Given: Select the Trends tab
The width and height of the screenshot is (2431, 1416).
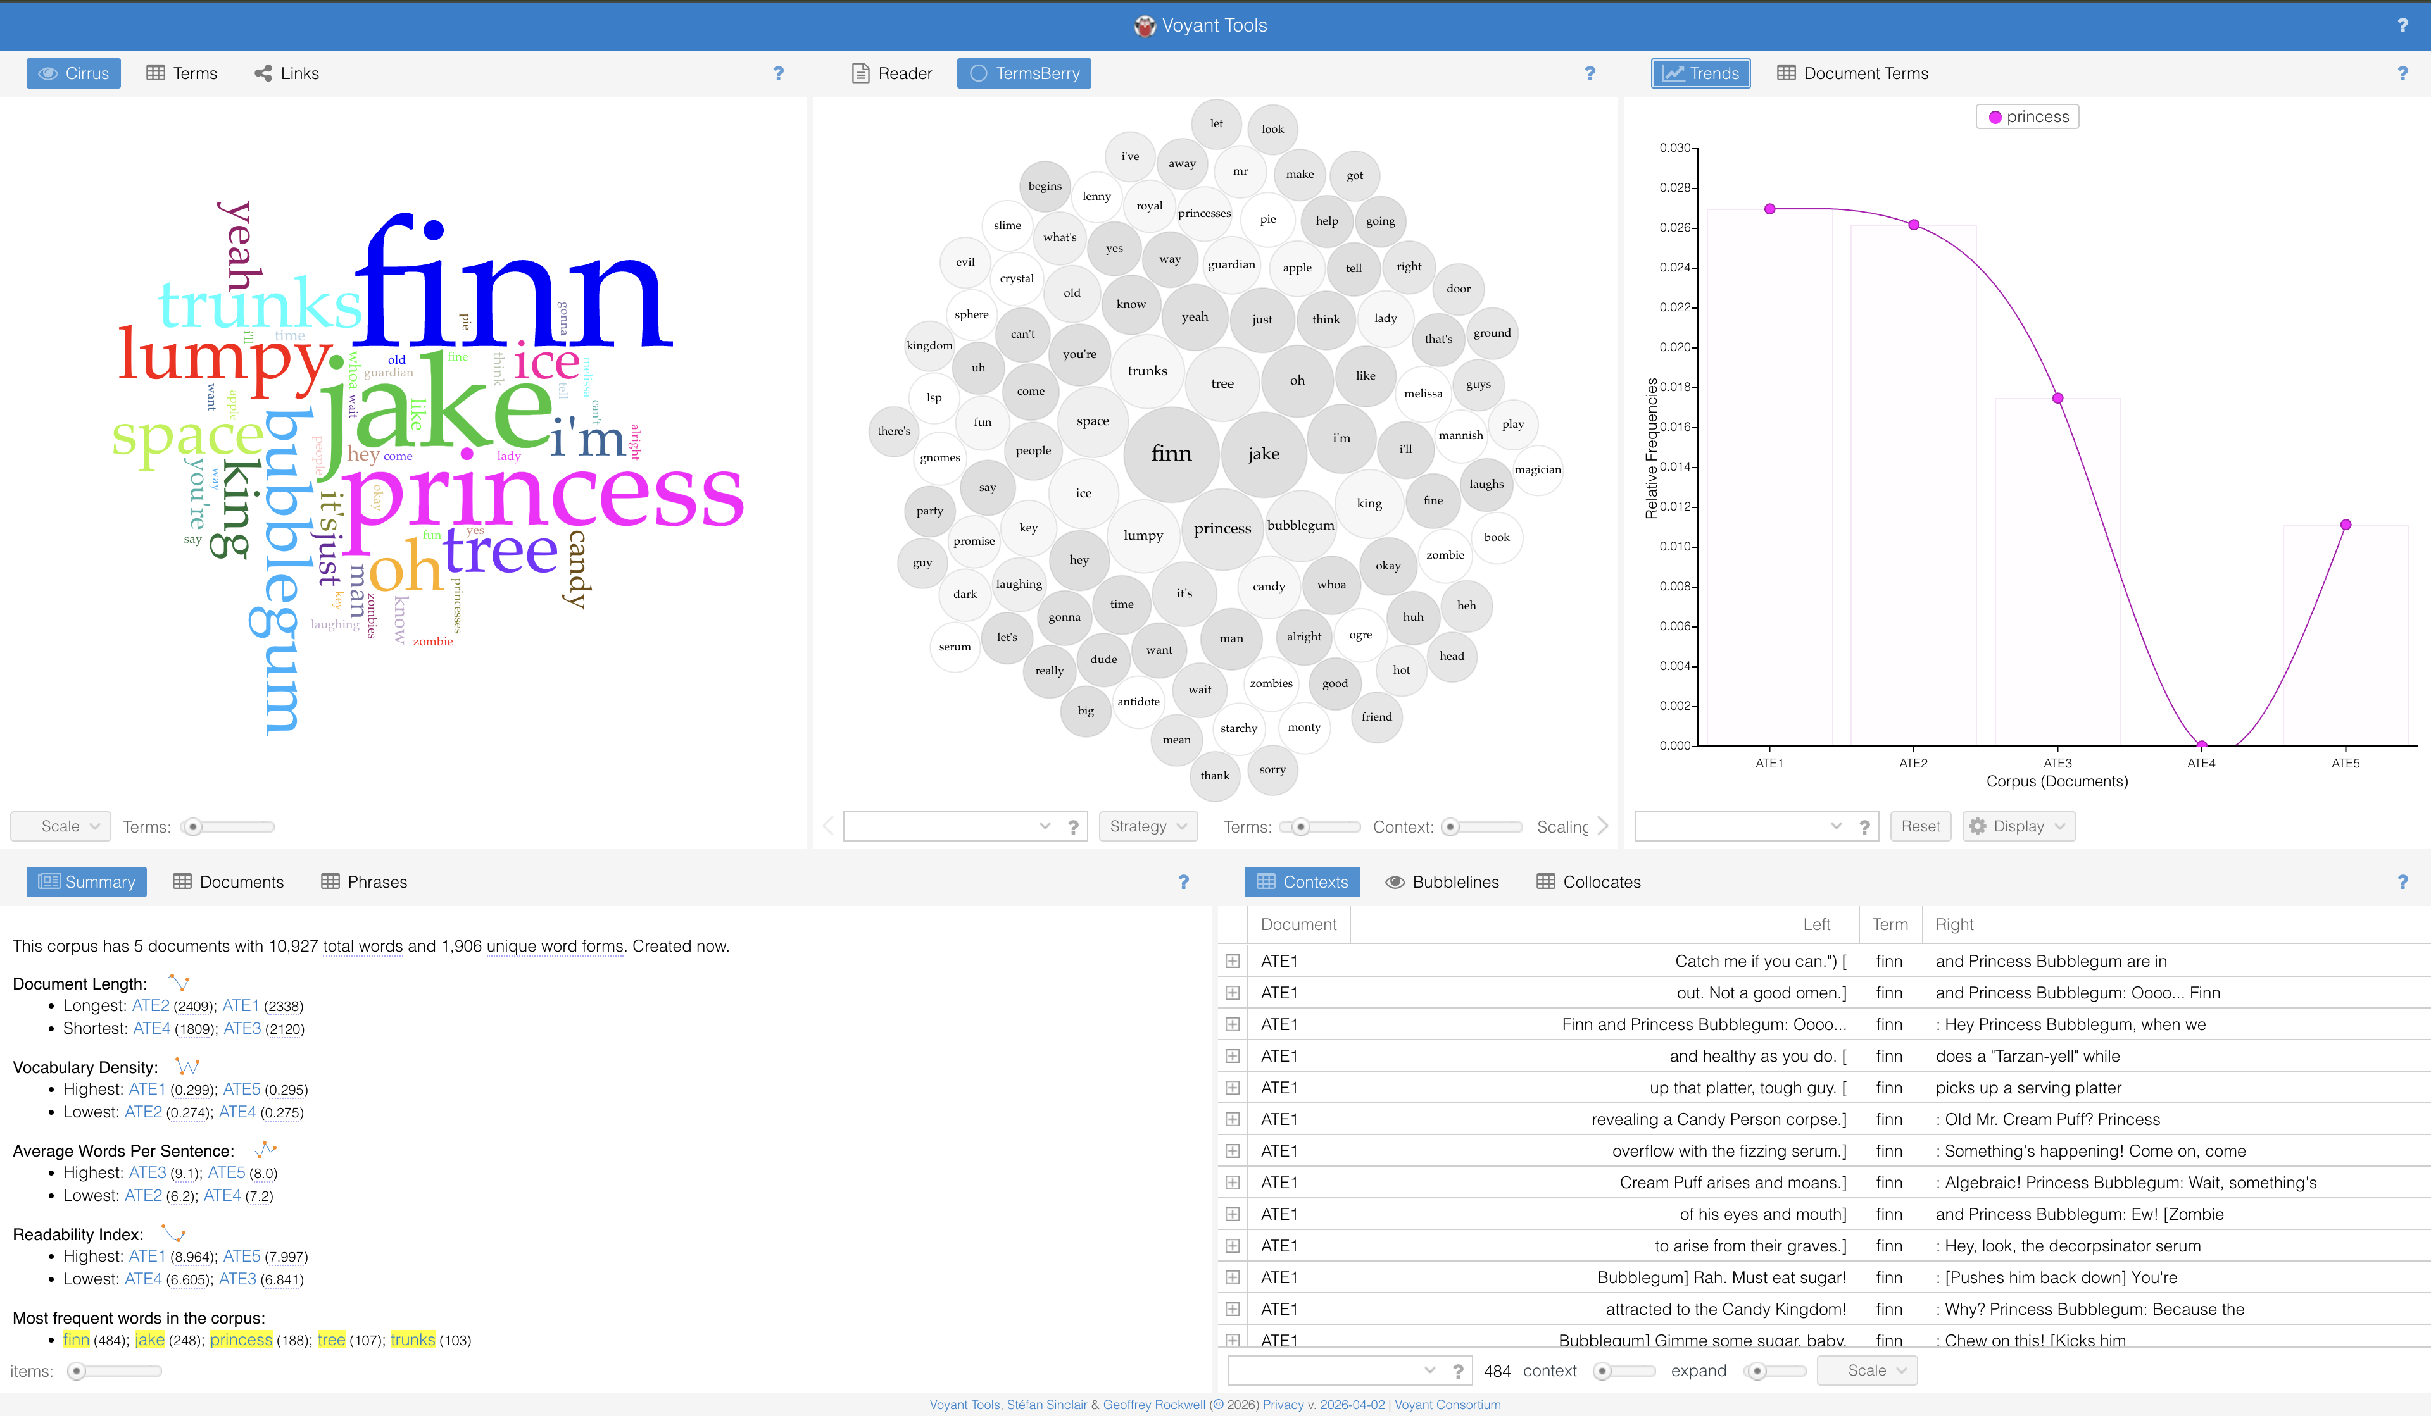Looking at the screenshot, I should click(1700, 73).
